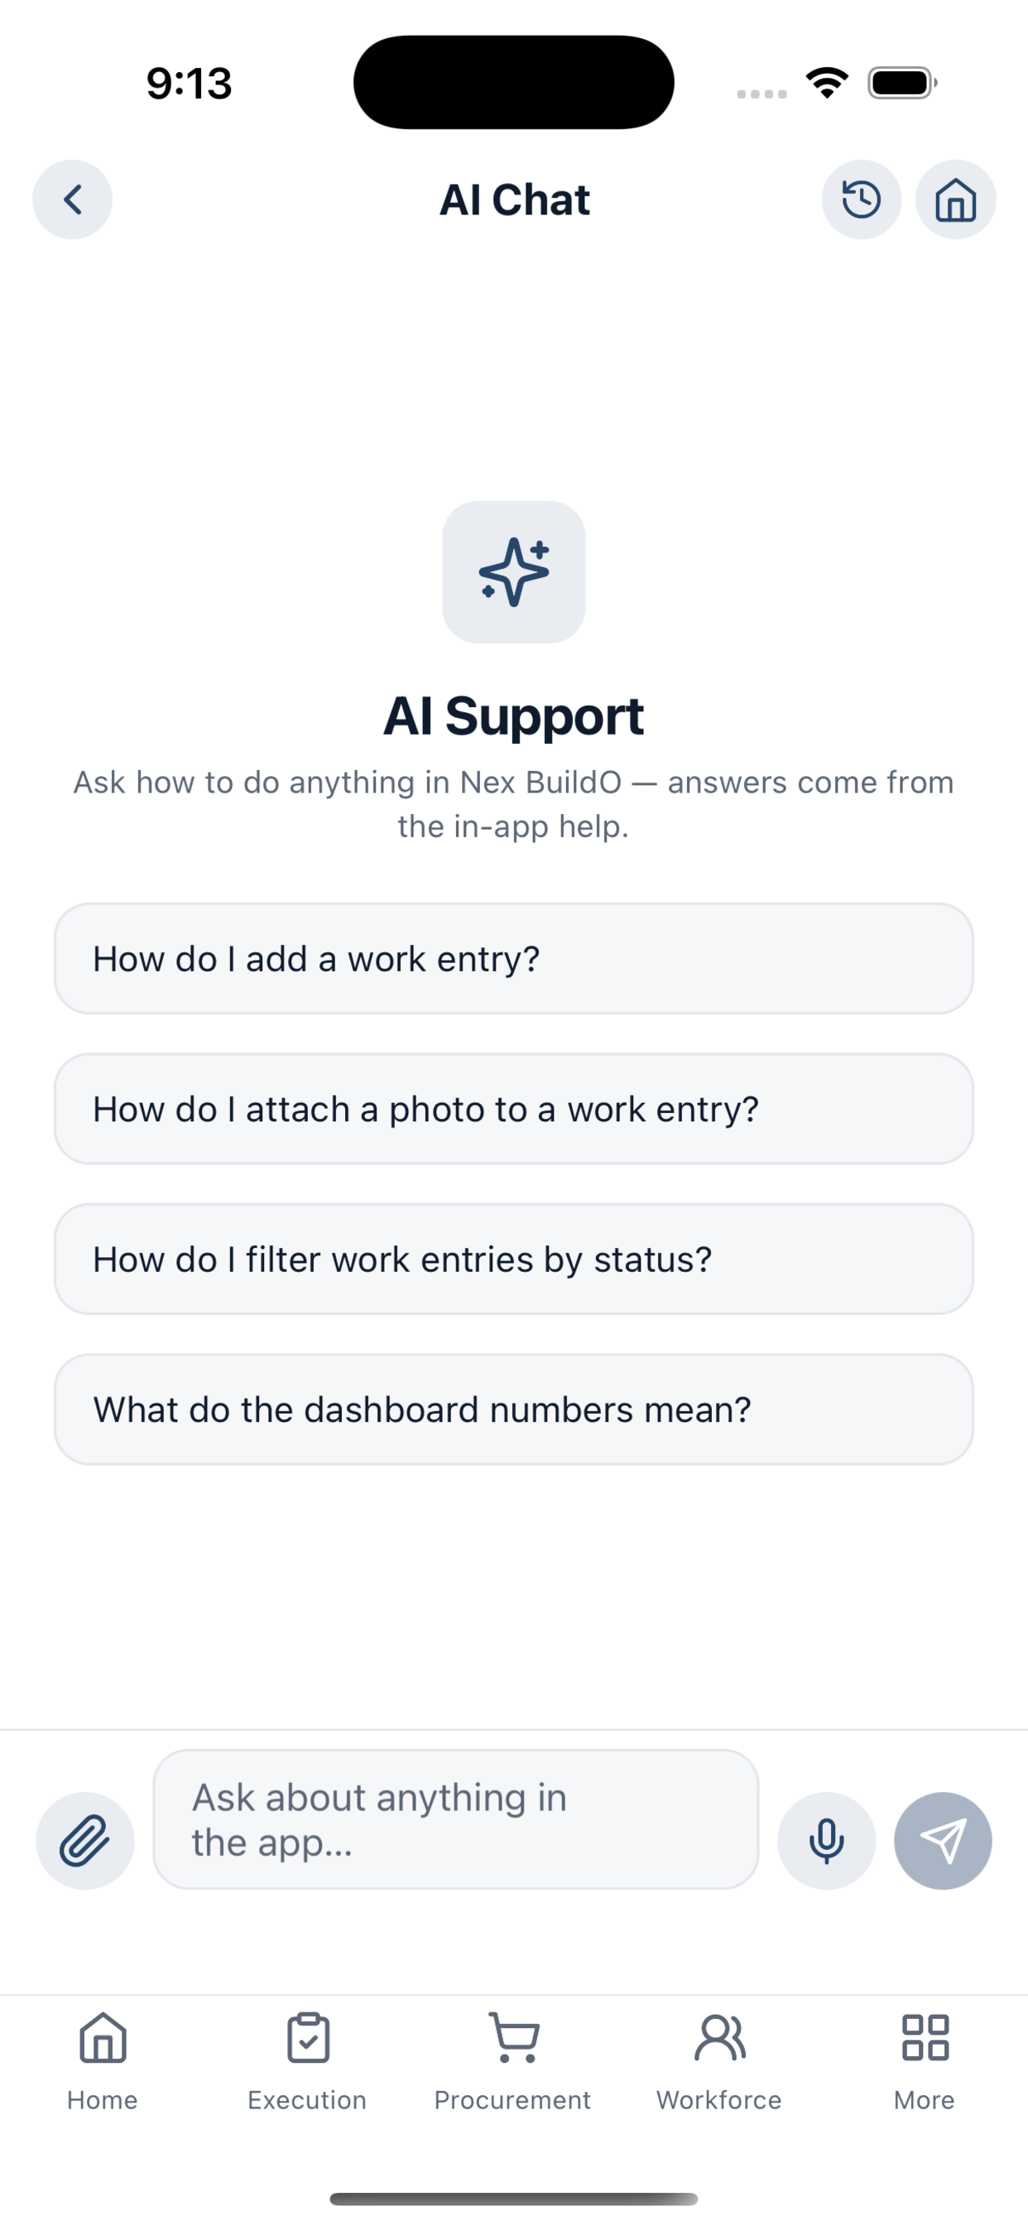Image resolution: width=1028 pixels, height=2226 pixels.
Task: Tap the Wi-Fi status icon
Action: (x=827, y=83)
